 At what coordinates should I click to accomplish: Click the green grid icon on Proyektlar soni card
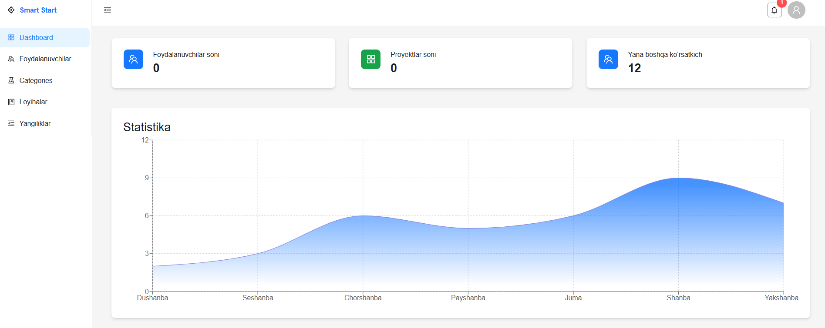click(x=370, y=60)
